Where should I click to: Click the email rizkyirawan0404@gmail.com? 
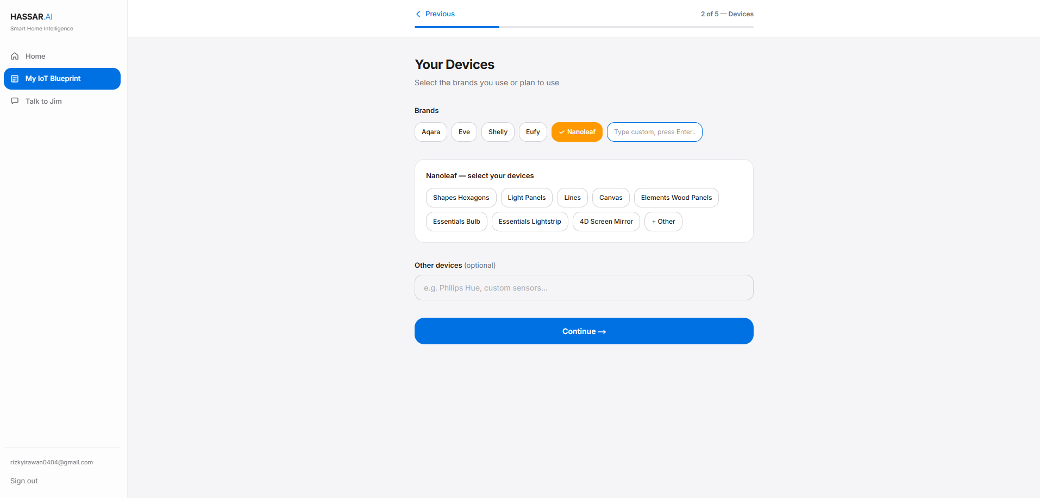(52, 463)
